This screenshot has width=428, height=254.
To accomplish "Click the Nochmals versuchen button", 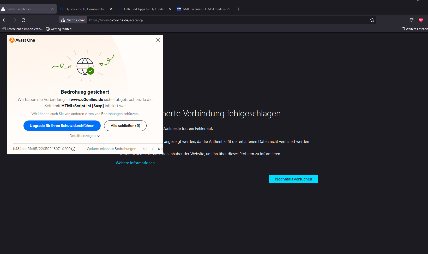I will coord(293,179).
